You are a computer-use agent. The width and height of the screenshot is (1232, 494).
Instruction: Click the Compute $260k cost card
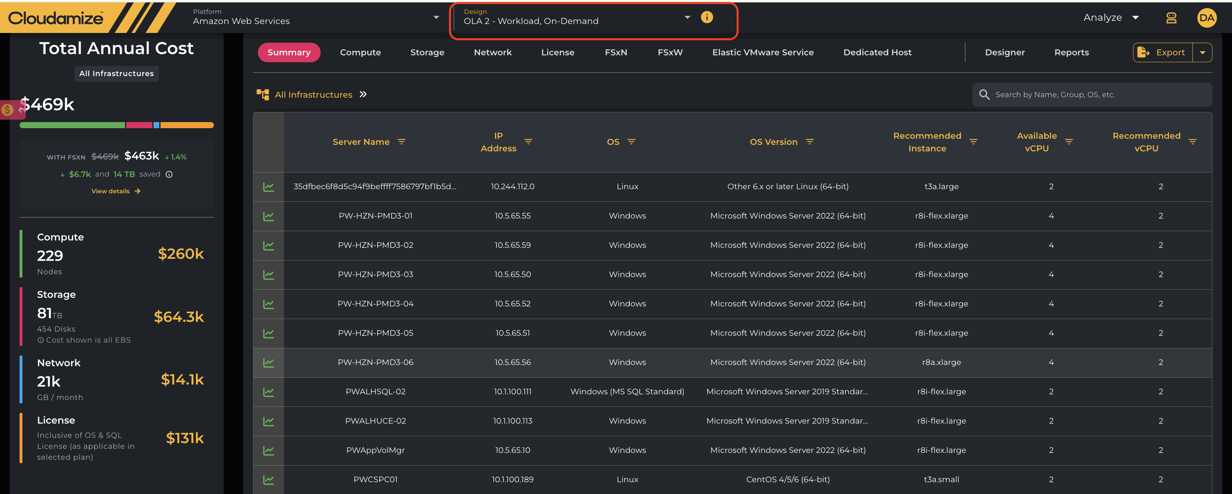pyautogui.click(x=117, y=254)
